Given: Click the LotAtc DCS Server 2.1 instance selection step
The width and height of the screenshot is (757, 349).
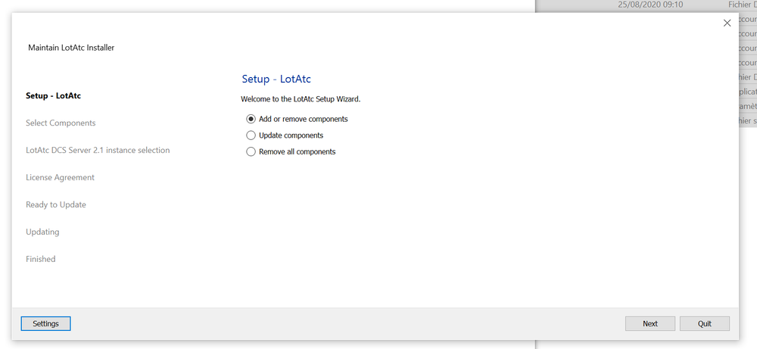Looking at the screenshot, I should tap(98, 150).
